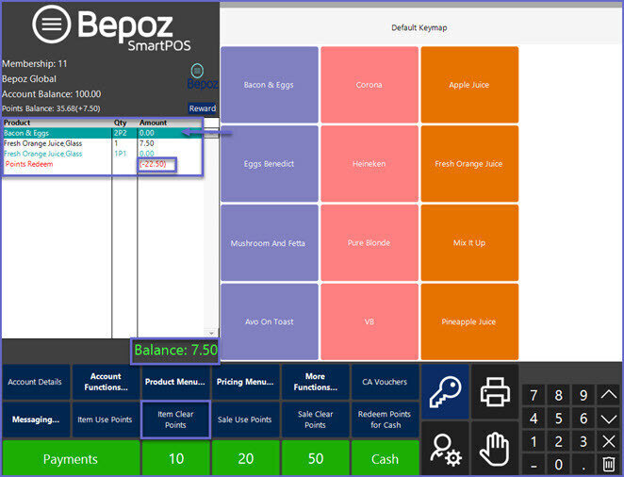
Task: Open the operator settings icon (person with gear)
Action: (x=444, y=448)
